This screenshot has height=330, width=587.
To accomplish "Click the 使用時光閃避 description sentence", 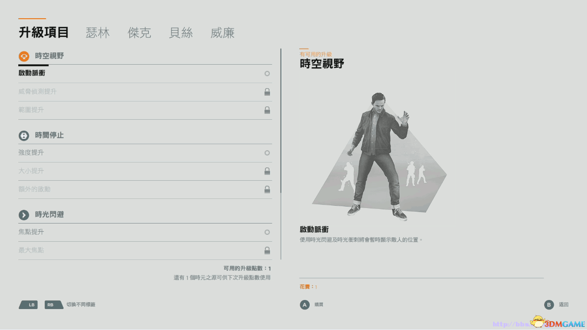I will click(x=361, y=239).
